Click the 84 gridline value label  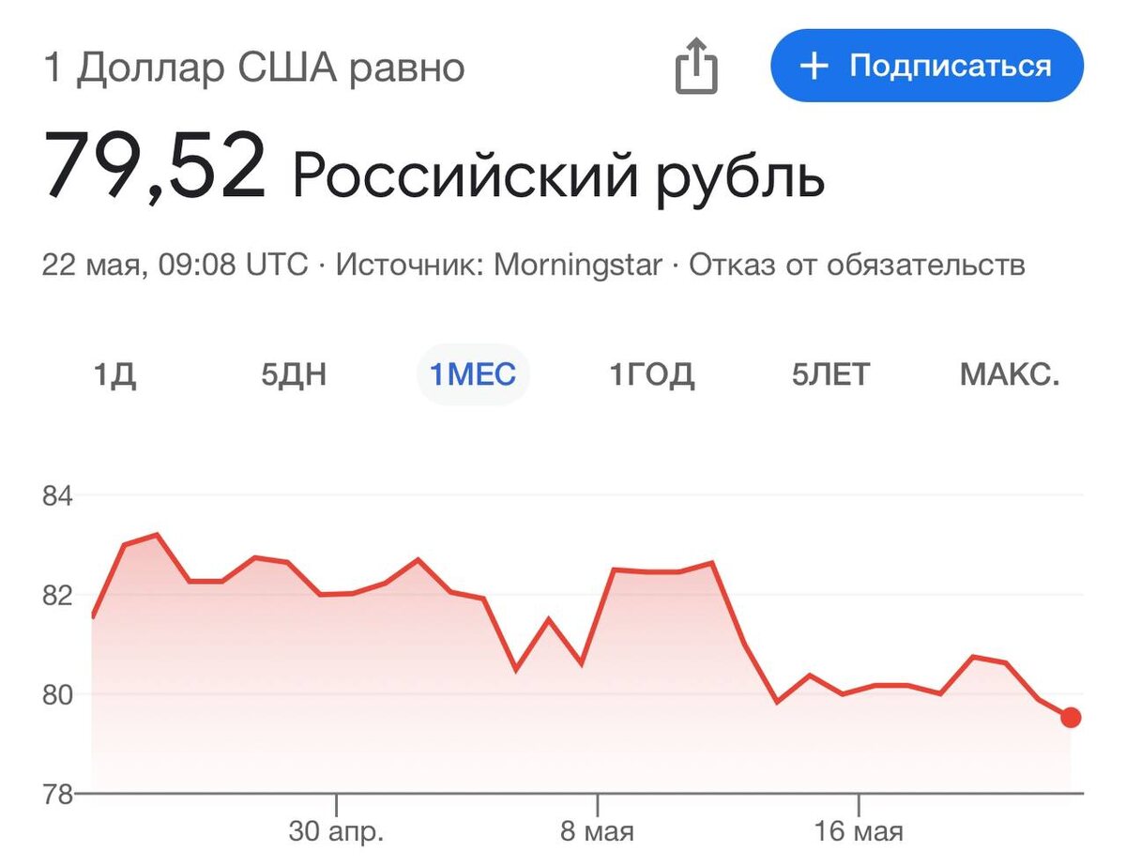[x=58, y=495]
